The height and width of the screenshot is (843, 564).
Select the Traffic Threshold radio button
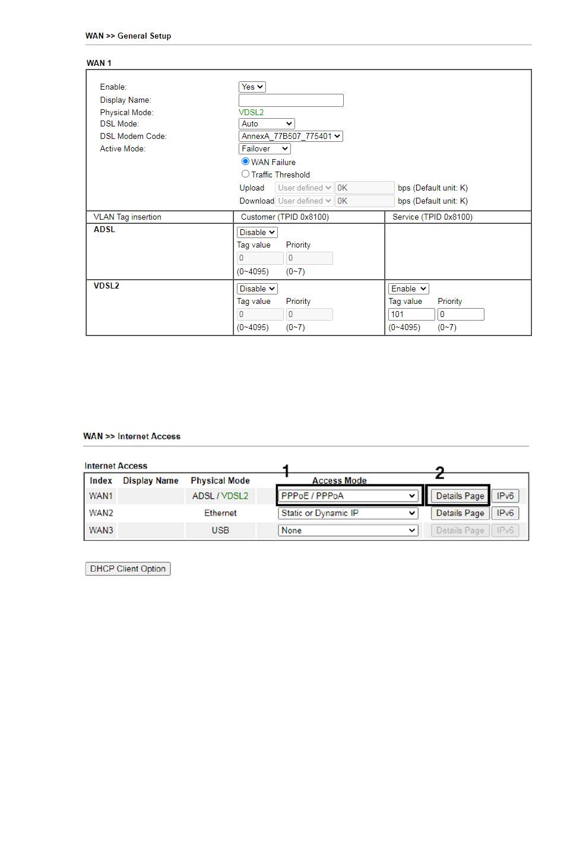(x=245, y=174)
